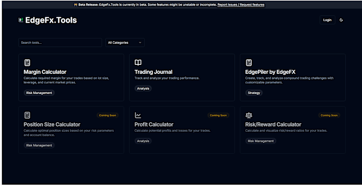The height and width of the screenshot is (185, 362).
Task: Click Risk Management tag on Position Size Calculator
Action: tap(39, 145)
